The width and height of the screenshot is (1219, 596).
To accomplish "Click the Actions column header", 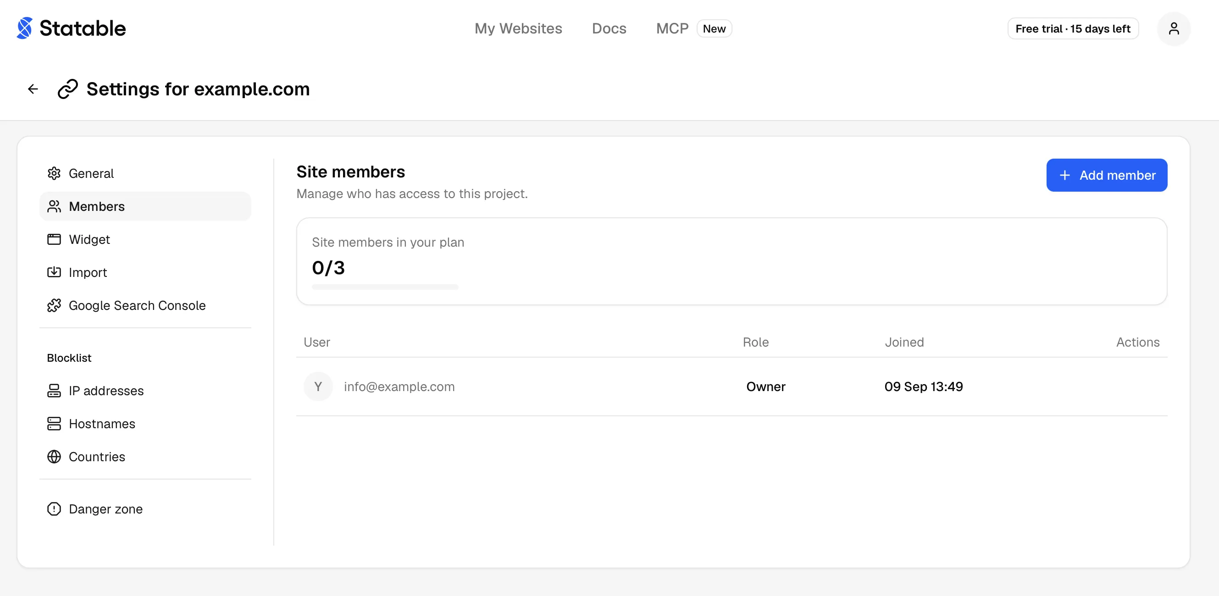I will click(1138, 342).
